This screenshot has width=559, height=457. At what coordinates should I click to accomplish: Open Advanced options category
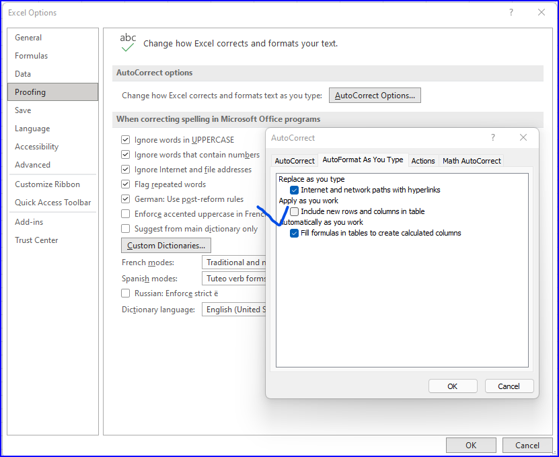point(52,165)
